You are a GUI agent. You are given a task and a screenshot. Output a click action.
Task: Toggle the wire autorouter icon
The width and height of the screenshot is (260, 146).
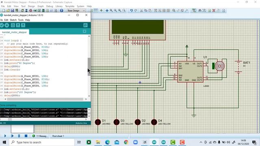pos(194,11)
